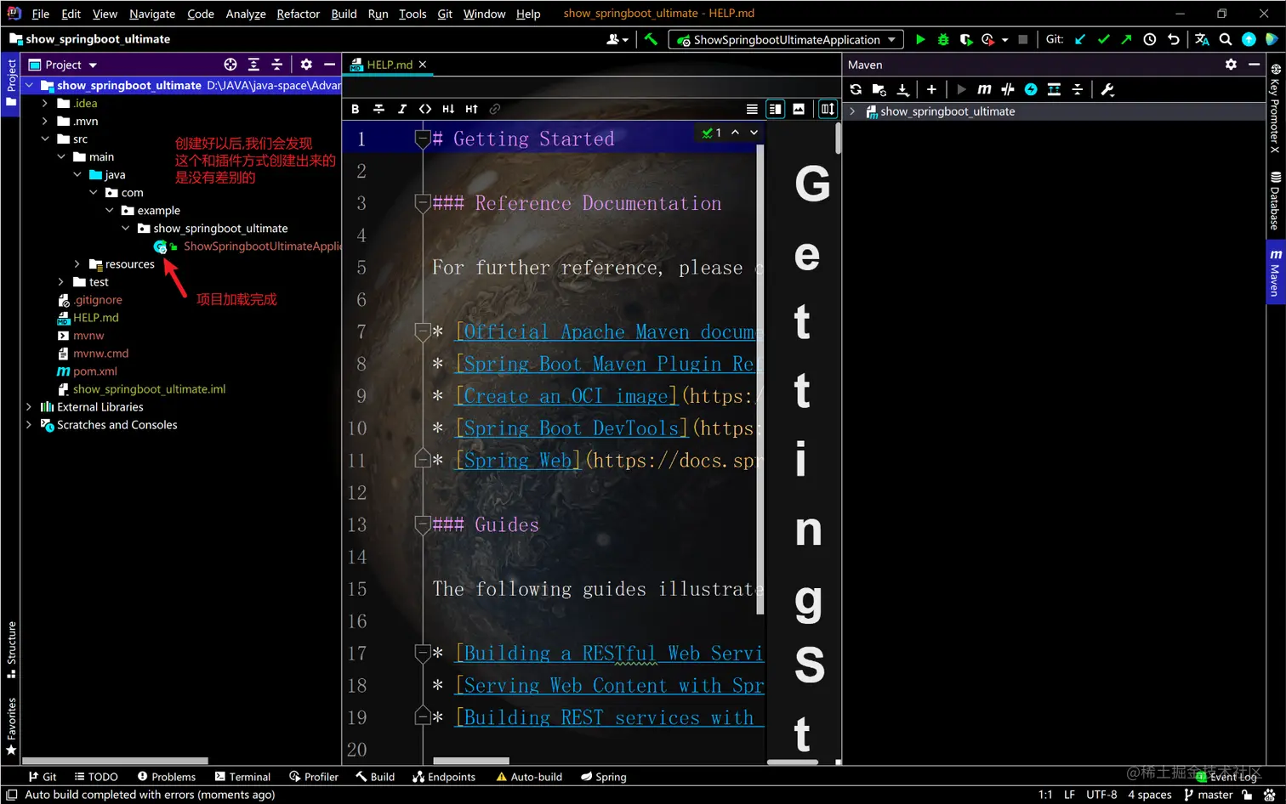Show Maven dependencies diagram icon
Image resolution: width=1286 pixels, height=804 pixels.
[x=1054, y=89]
